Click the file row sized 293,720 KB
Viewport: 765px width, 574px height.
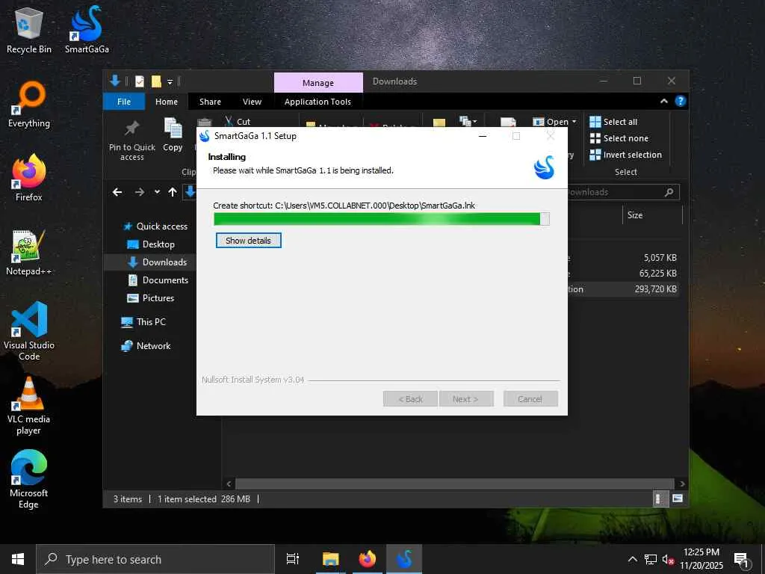624,289
